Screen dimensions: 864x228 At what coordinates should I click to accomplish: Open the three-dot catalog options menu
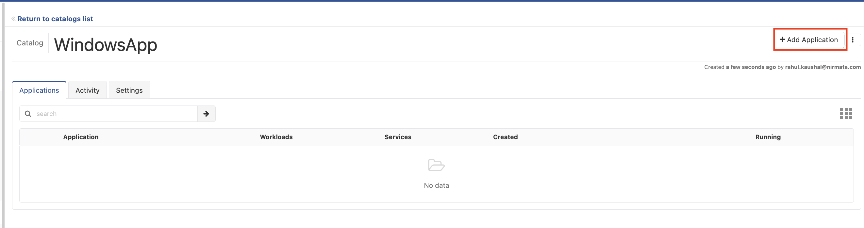click(852, 40)
